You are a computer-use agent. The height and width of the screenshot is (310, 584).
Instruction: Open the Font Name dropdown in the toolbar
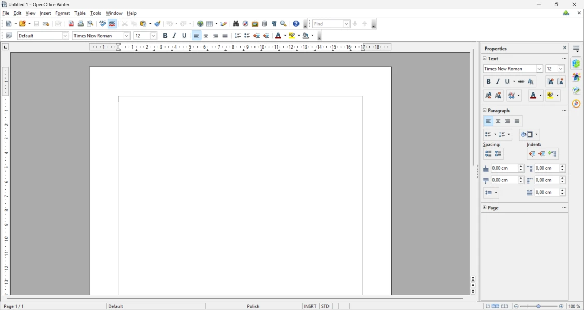(x=127, y=36)
